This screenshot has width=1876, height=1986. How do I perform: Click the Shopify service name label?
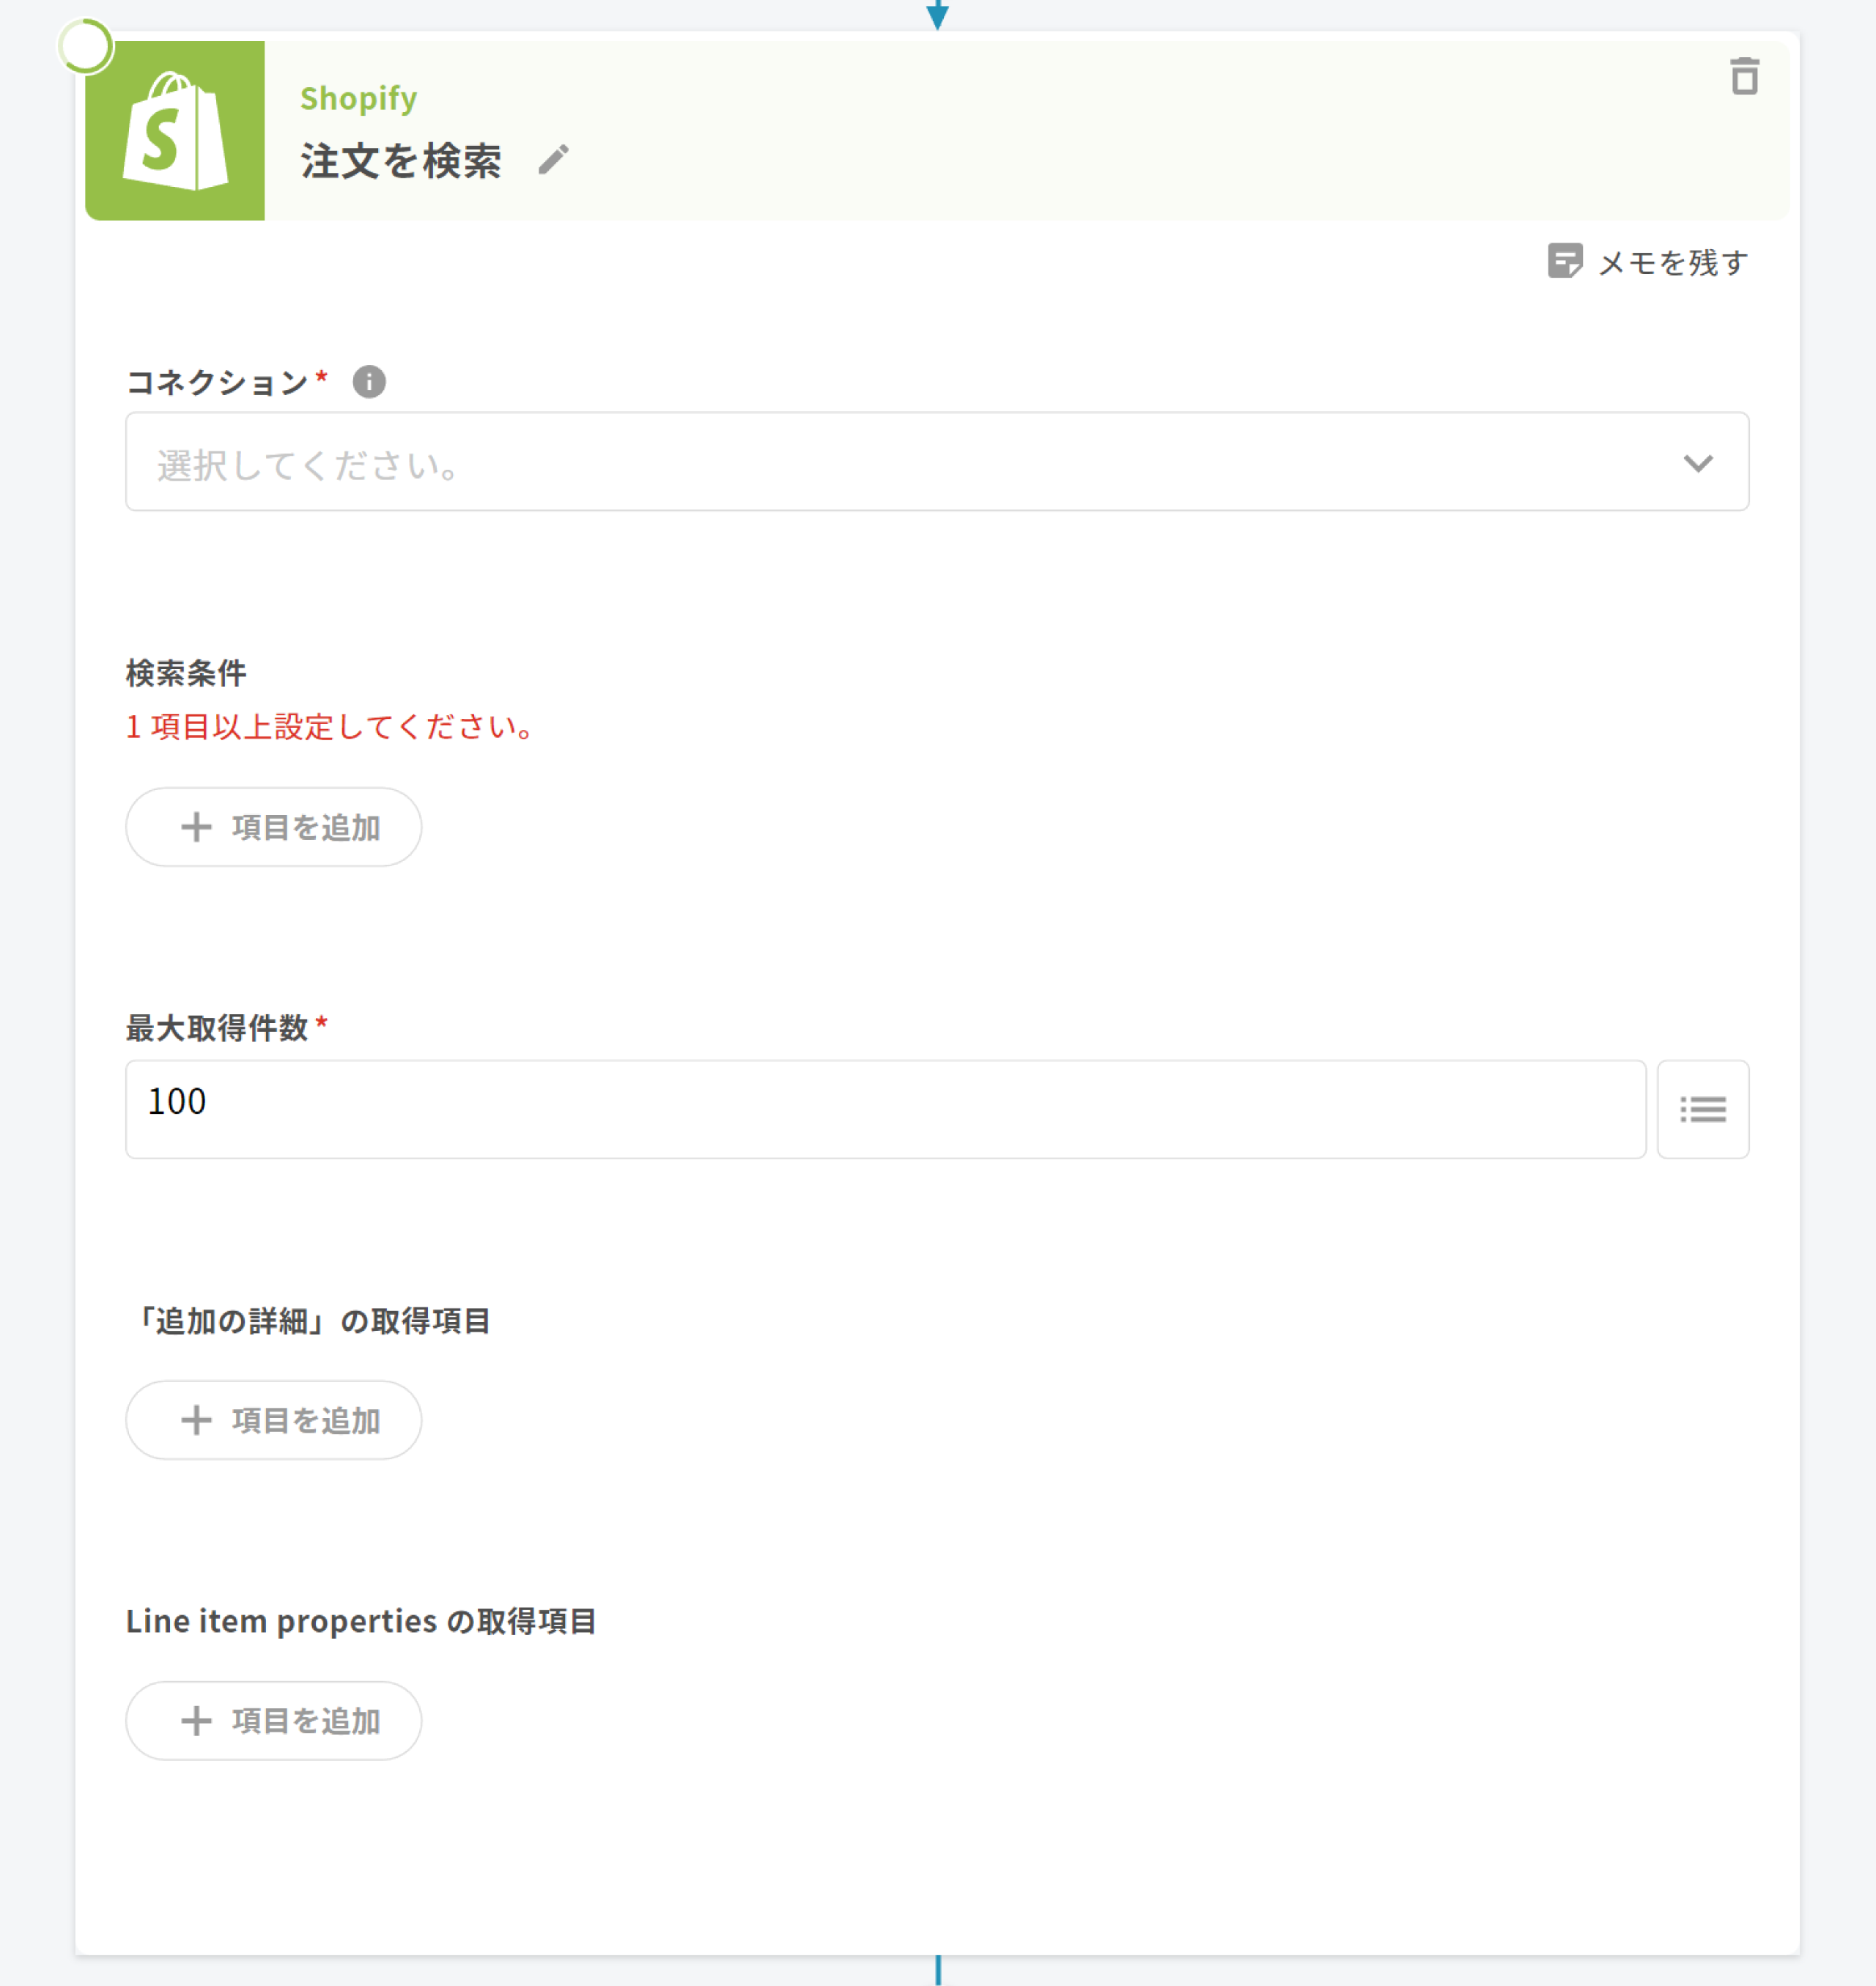pyautogui.click(x=358, y=98)
